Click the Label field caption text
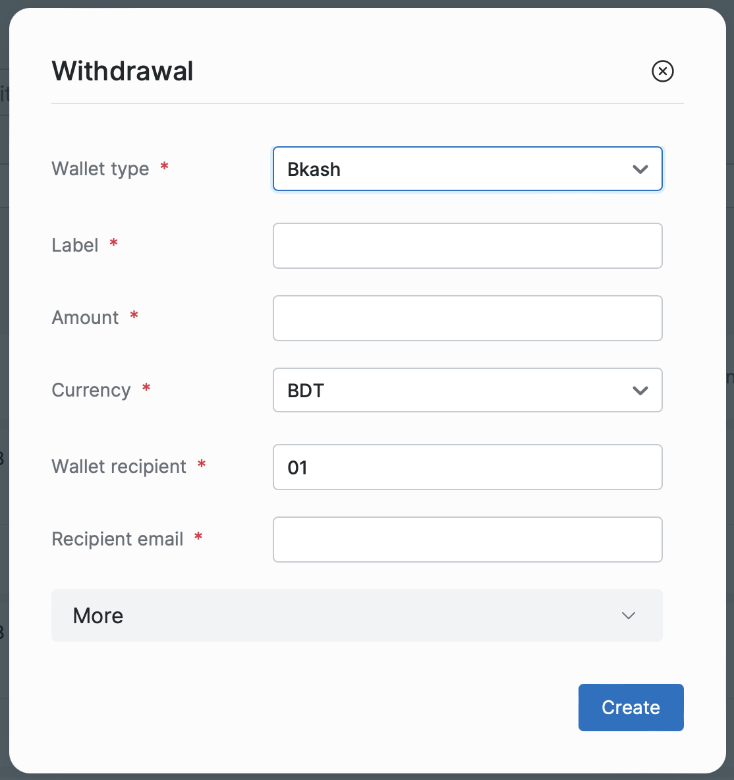Image resolution: width=734 pixels, height=780 pixels. [75, 245]
